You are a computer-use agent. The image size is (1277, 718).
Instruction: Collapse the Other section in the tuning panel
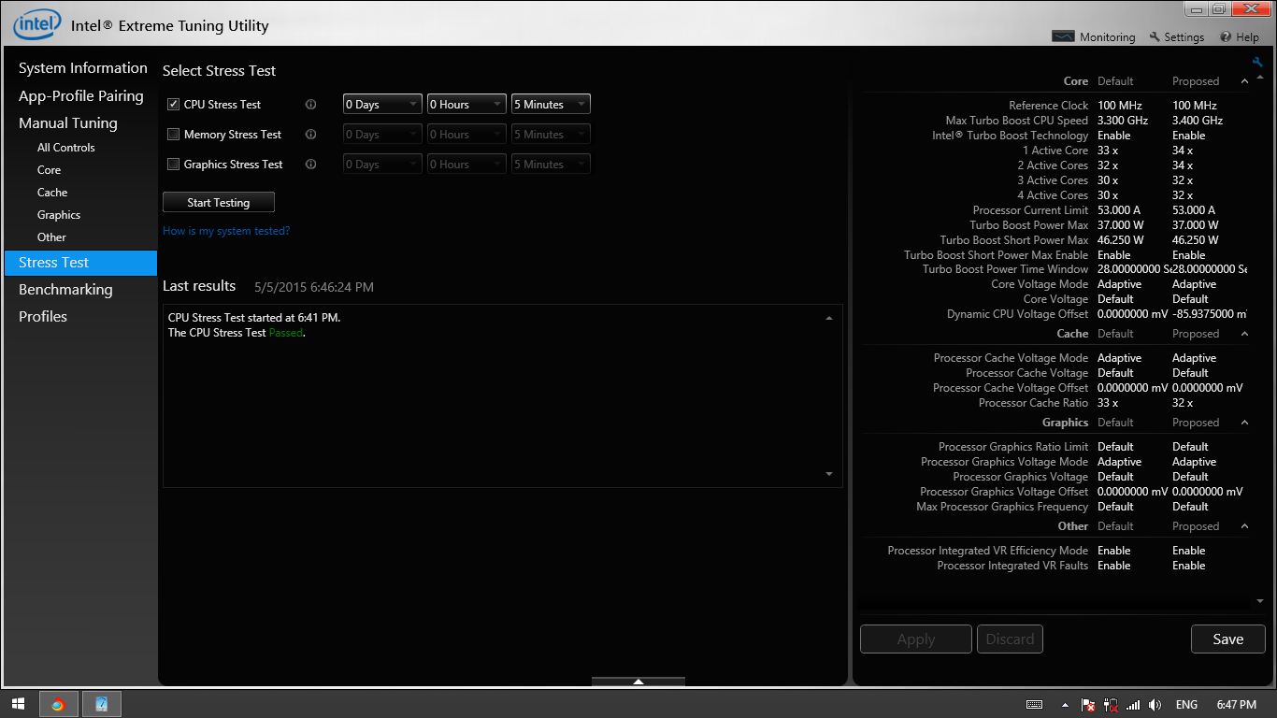(1244, 526)
